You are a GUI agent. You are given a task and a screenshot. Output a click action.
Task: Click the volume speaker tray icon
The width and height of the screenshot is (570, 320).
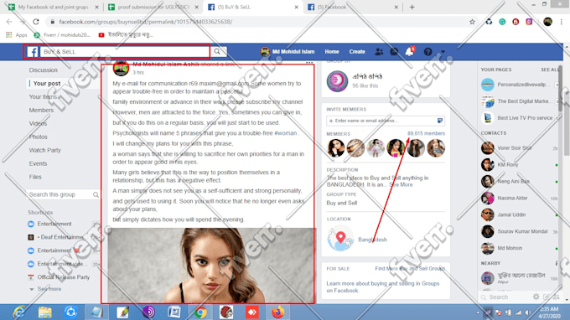click(x=528, y=312)
